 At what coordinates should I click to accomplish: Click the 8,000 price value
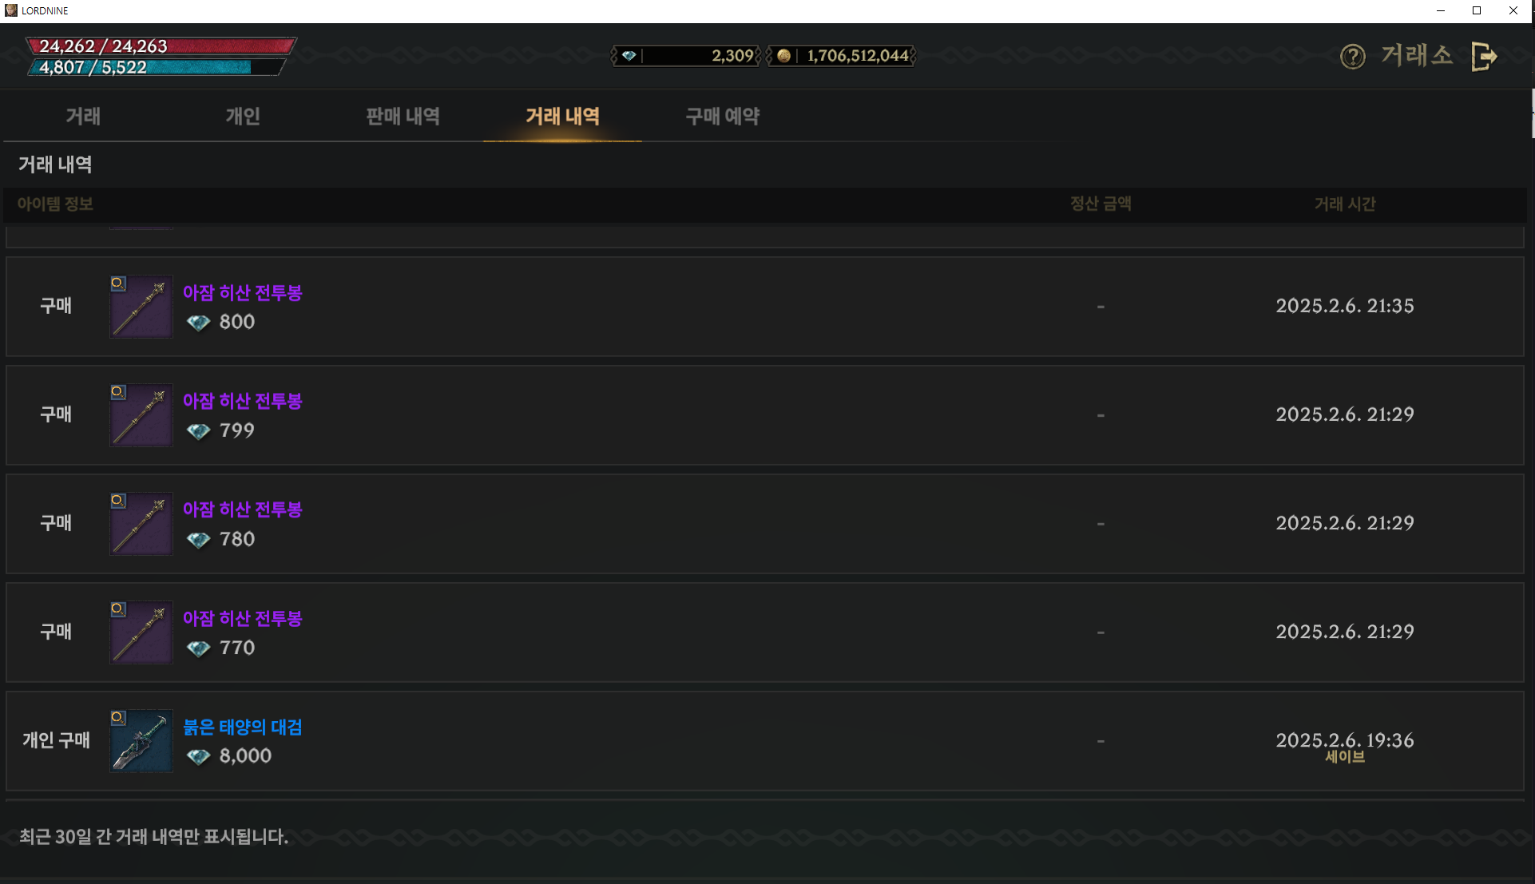click(x=245, y=756)
